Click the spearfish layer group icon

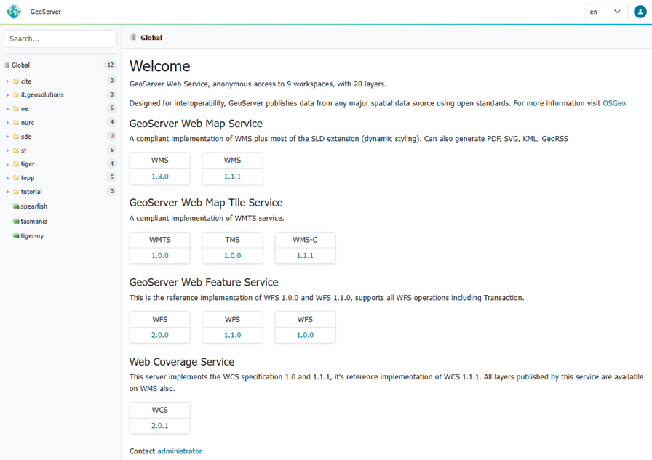click(x=15, y=206)
